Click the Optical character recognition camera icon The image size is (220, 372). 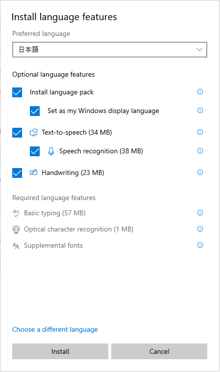[x=16, y=229]
